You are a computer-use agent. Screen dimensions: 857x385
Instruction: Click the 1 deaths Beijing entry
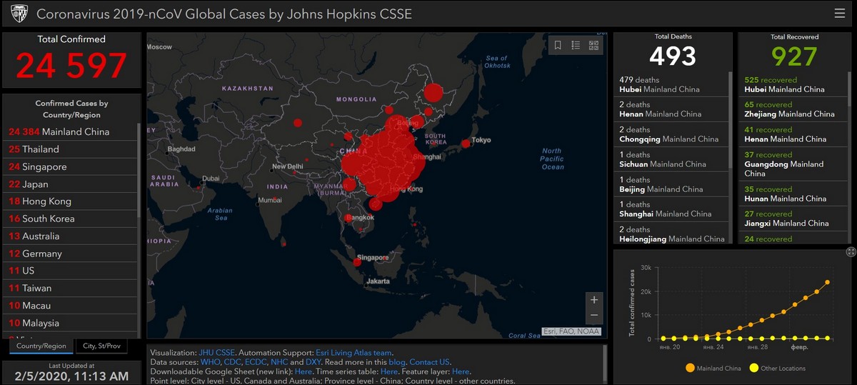(x=671, y=184)
